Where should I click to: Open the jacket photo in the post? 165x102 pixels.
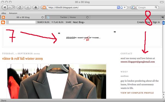(x=57, y=81)
